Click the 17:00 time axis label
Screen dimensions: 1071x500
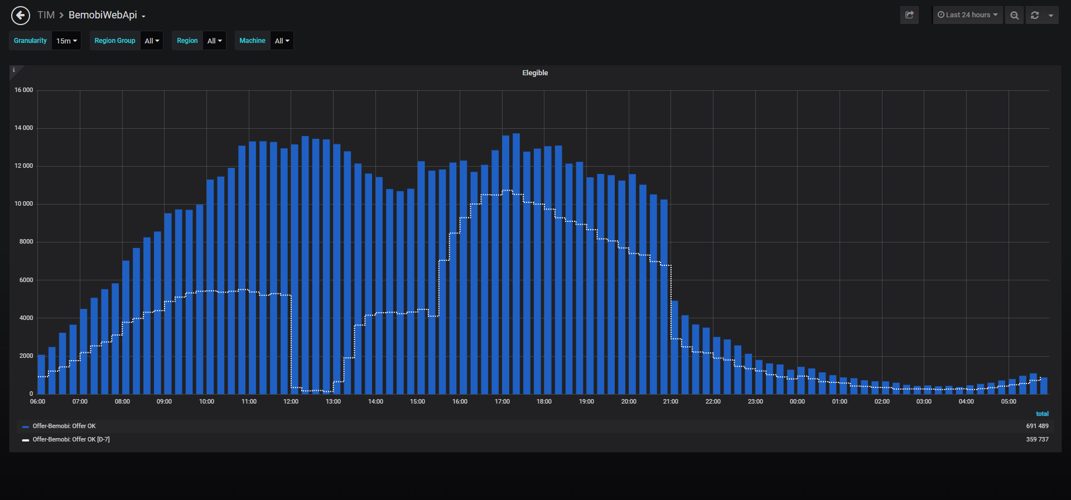[x=502, y=401]
